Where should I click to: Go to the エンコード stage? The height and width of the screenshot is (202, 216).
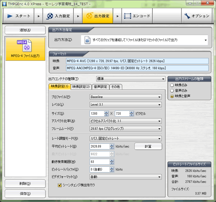[x=137, y=16]
